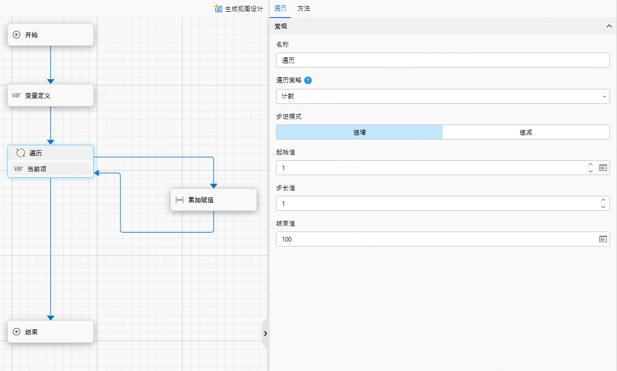This screenshot has height=371, width=617.
Task: Open expression editor icon for 起始值
Action: click(603, 168)
